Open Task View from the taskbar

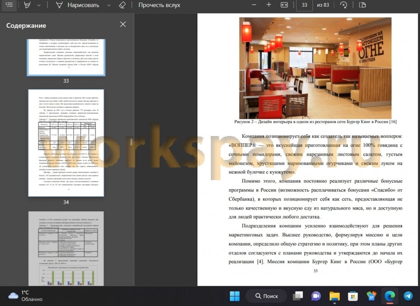click(x=298, y=296)
